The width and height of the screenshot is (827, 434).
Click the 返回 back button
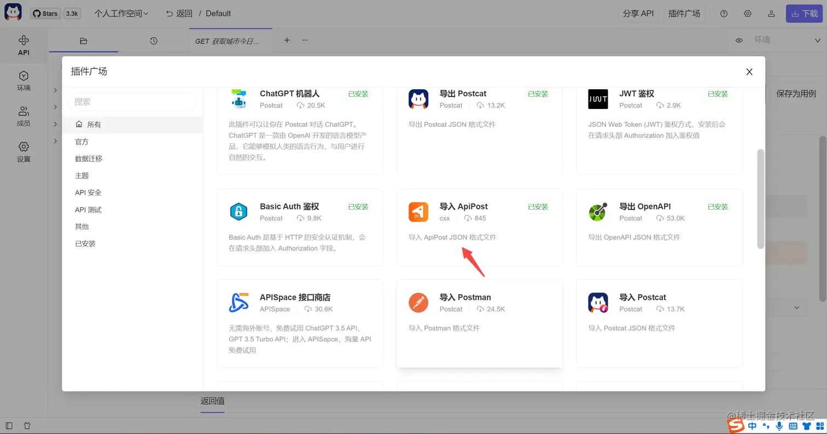pyautogui.click(x=179, y=14)
